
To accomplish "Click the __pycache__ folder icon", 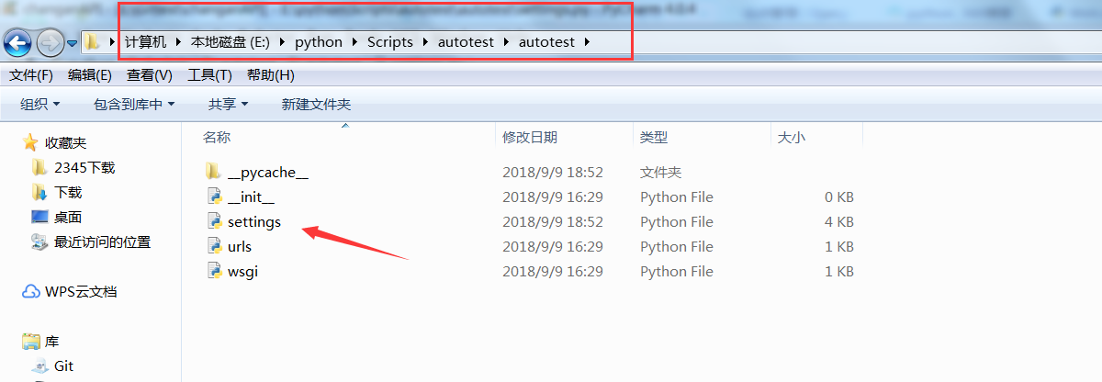I will [x=214, y=172].
